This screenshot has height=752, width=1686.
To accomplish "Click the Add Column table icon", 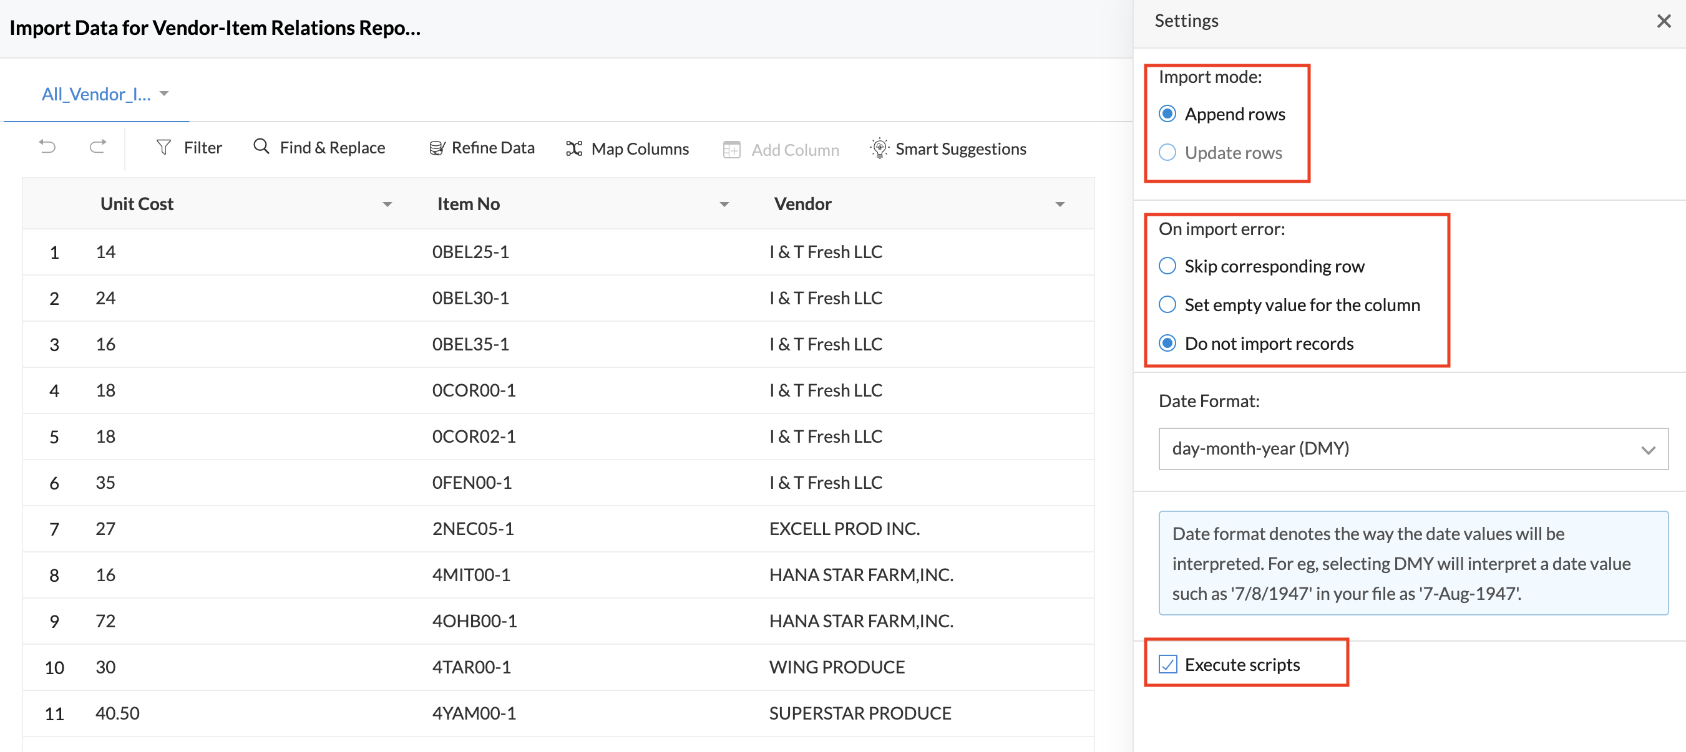I will click(x=732, y=150).
